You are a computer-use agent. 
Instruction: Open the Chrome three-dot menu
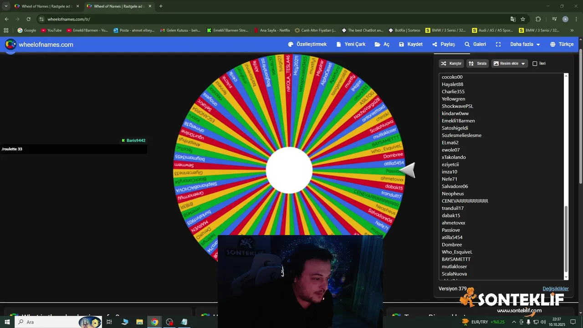[x=576, y=19]
